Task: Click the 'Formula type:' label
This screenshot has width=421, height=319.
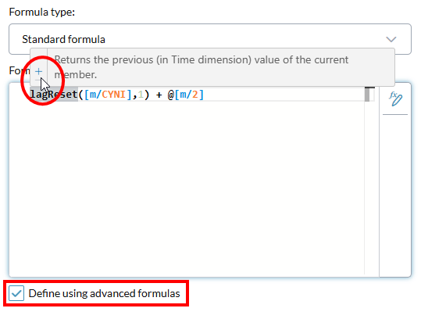Action: point(42,12)
